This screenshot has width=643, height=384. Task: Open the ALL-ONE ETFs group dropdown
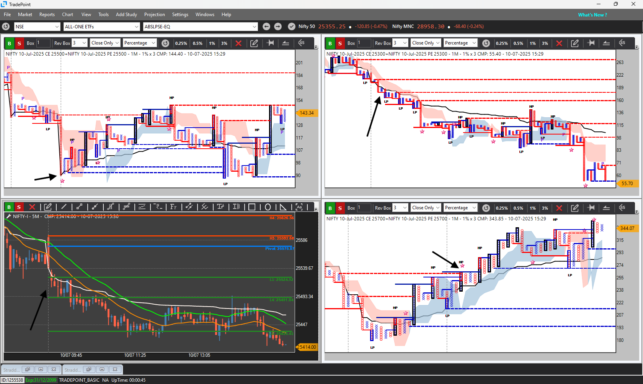(x=101, y=26)
